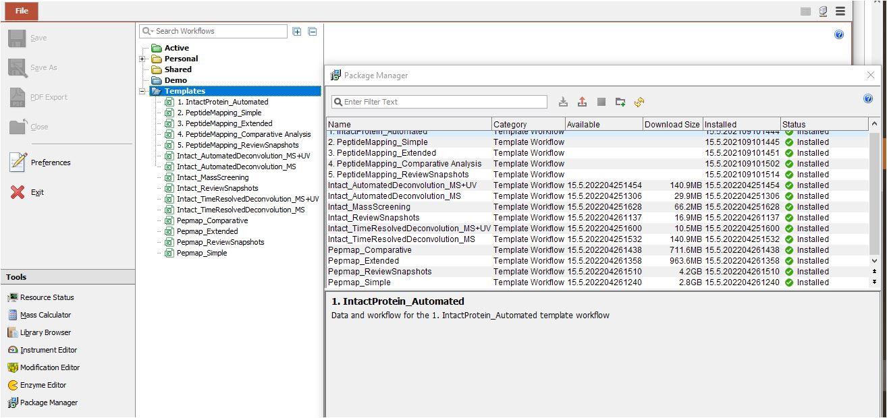Select Pepmap_Simple in the workflow tree
This screenshot has width=887, height=418.
[x=196, y=253]
